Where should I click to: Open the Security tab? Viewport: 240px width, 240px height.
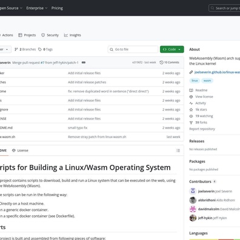pyautogui.click(x=50, y=35)
